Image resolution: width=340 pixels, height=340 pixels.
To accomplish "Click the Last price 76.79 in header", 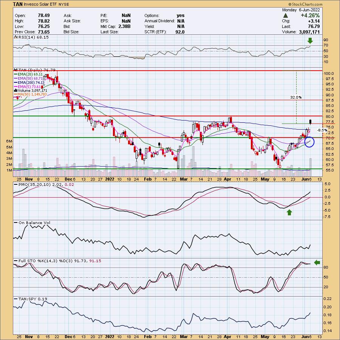I will point(314,26).
